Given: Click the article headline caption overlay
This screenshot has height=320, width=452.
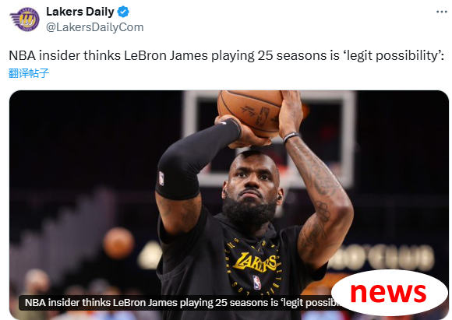Looking at the screenshot, I should [180, 303].
